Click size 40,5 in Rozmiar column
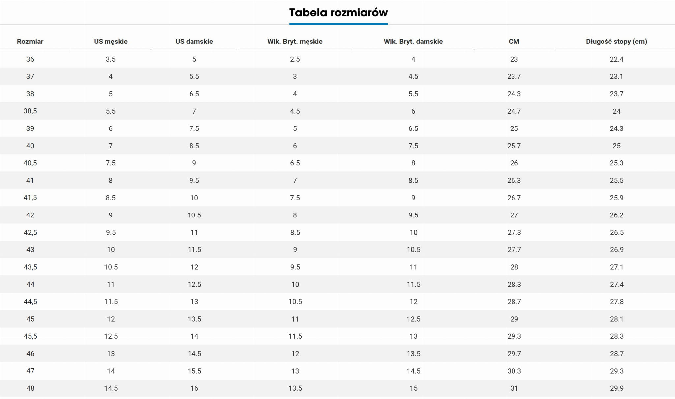 click(x=30, y=163)
